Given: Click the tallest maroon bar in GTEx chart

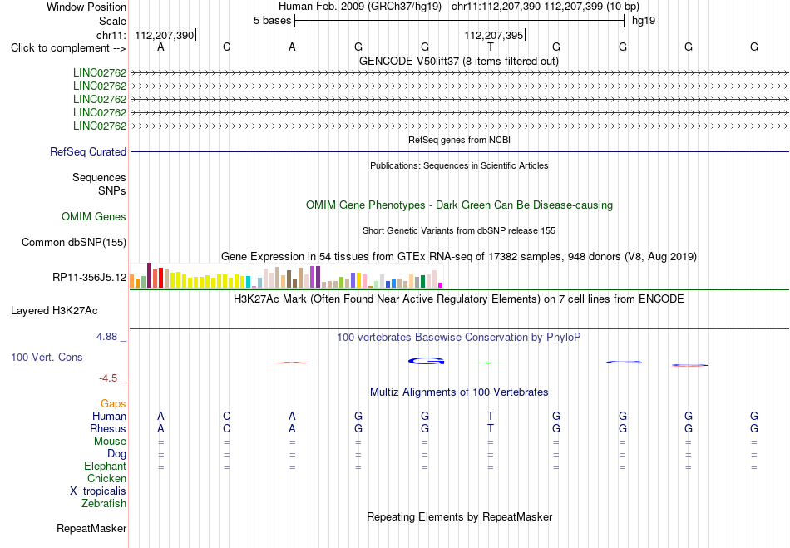Looking at the screenshot, I should pyautogui.click(x=149, y=275).
